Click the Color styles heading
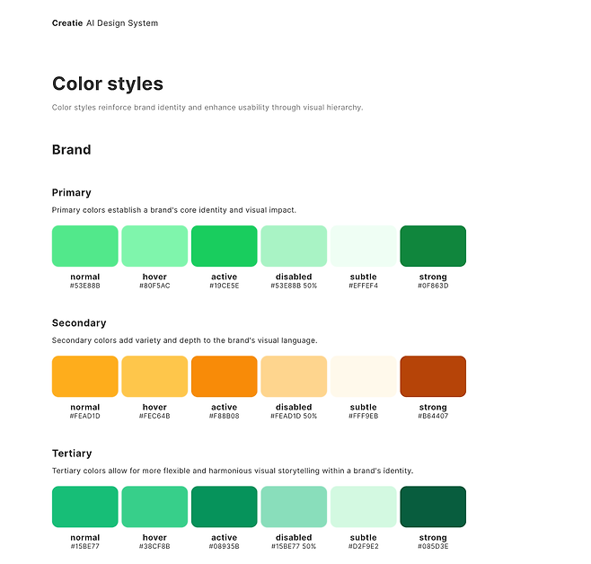The height and width of the screenshot is (564, 591). click(108, 84)
